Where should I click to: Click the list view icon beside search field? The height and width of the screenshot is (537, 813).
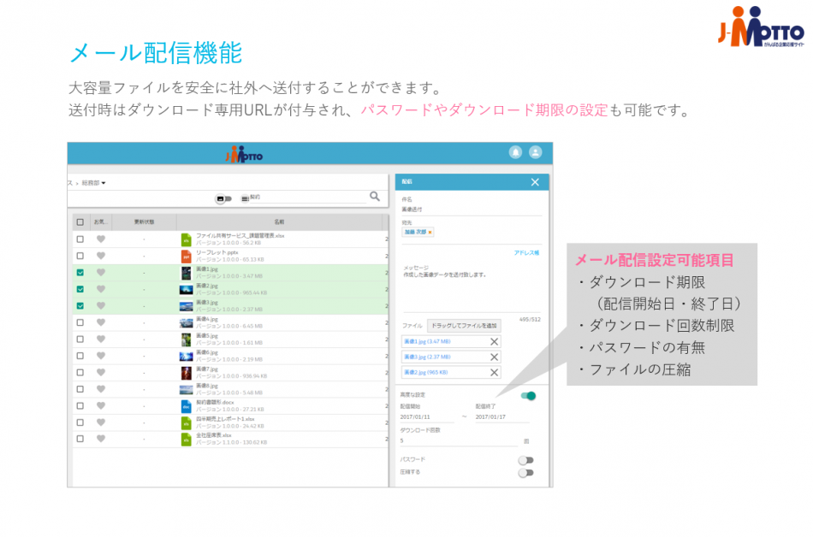pos(245,199)
